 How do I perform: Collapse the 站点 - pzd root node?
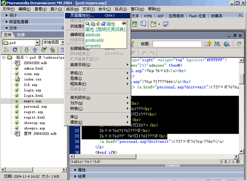[4, 57]
